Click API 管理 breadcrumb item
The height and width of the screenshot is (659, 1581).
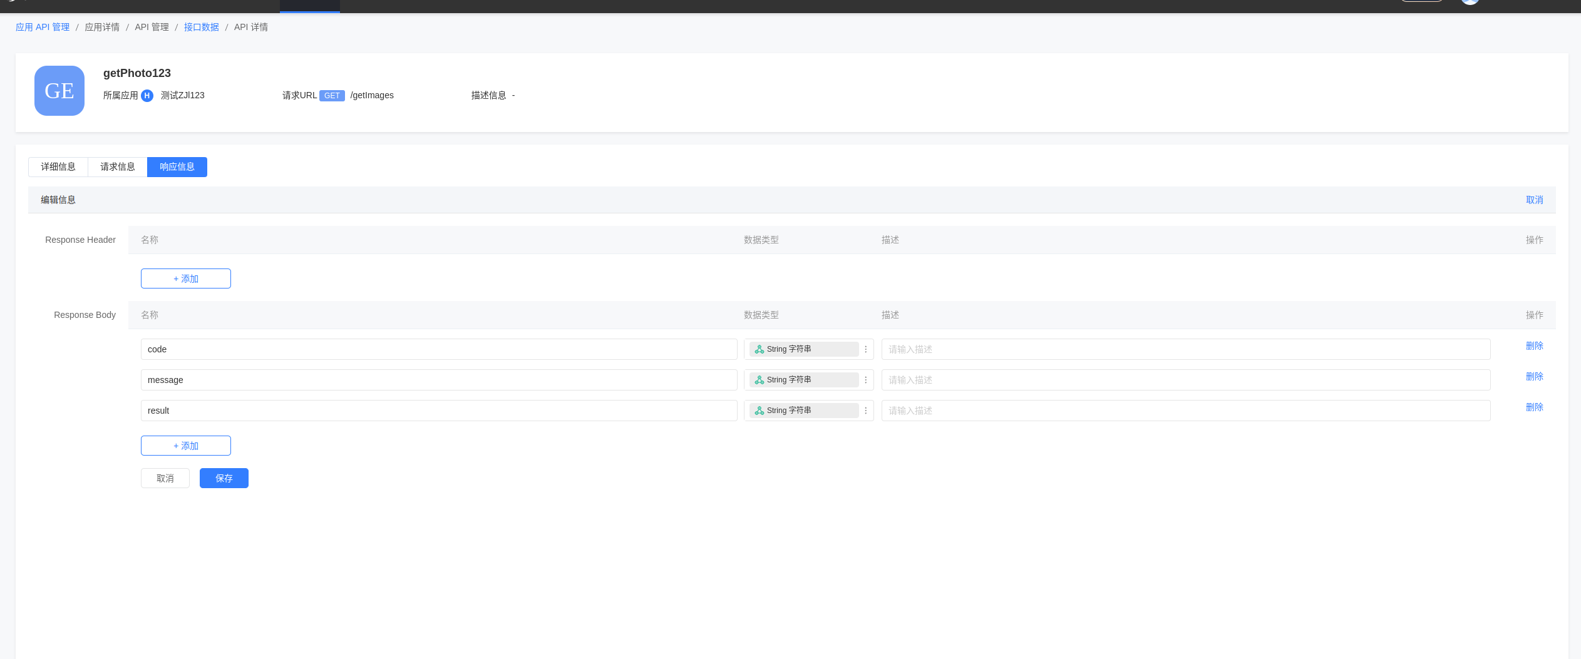click(x=152, y=27)
